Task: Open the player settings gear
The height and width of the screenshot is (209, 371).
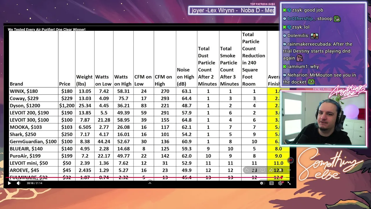Action: pyautogui.click(x=280, y=183)
